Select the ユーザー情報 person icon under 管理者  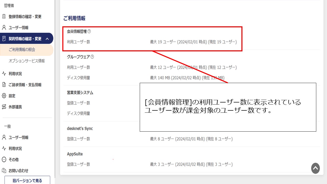(4, 27)
